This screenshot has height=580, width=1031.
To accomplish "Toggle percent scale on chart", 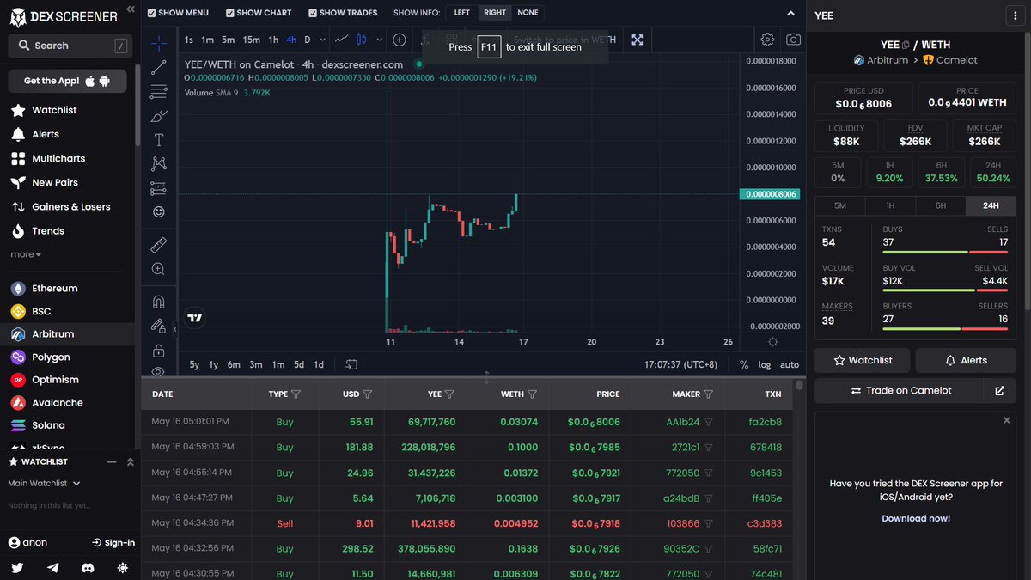I will click(744, 364).
